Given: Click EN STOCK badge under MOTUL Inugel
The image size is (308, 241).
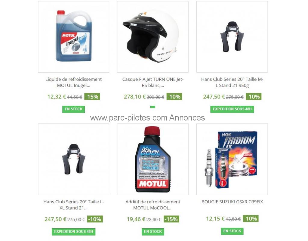Looking at the screenshot, I should [73, 109].
